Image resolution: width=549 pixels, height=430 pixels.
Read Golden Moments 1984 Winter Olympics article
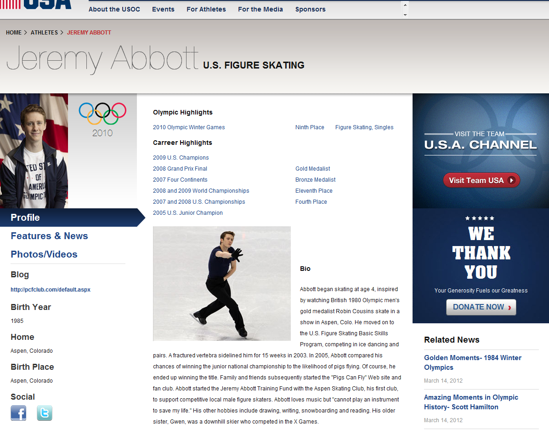(473, 362)
